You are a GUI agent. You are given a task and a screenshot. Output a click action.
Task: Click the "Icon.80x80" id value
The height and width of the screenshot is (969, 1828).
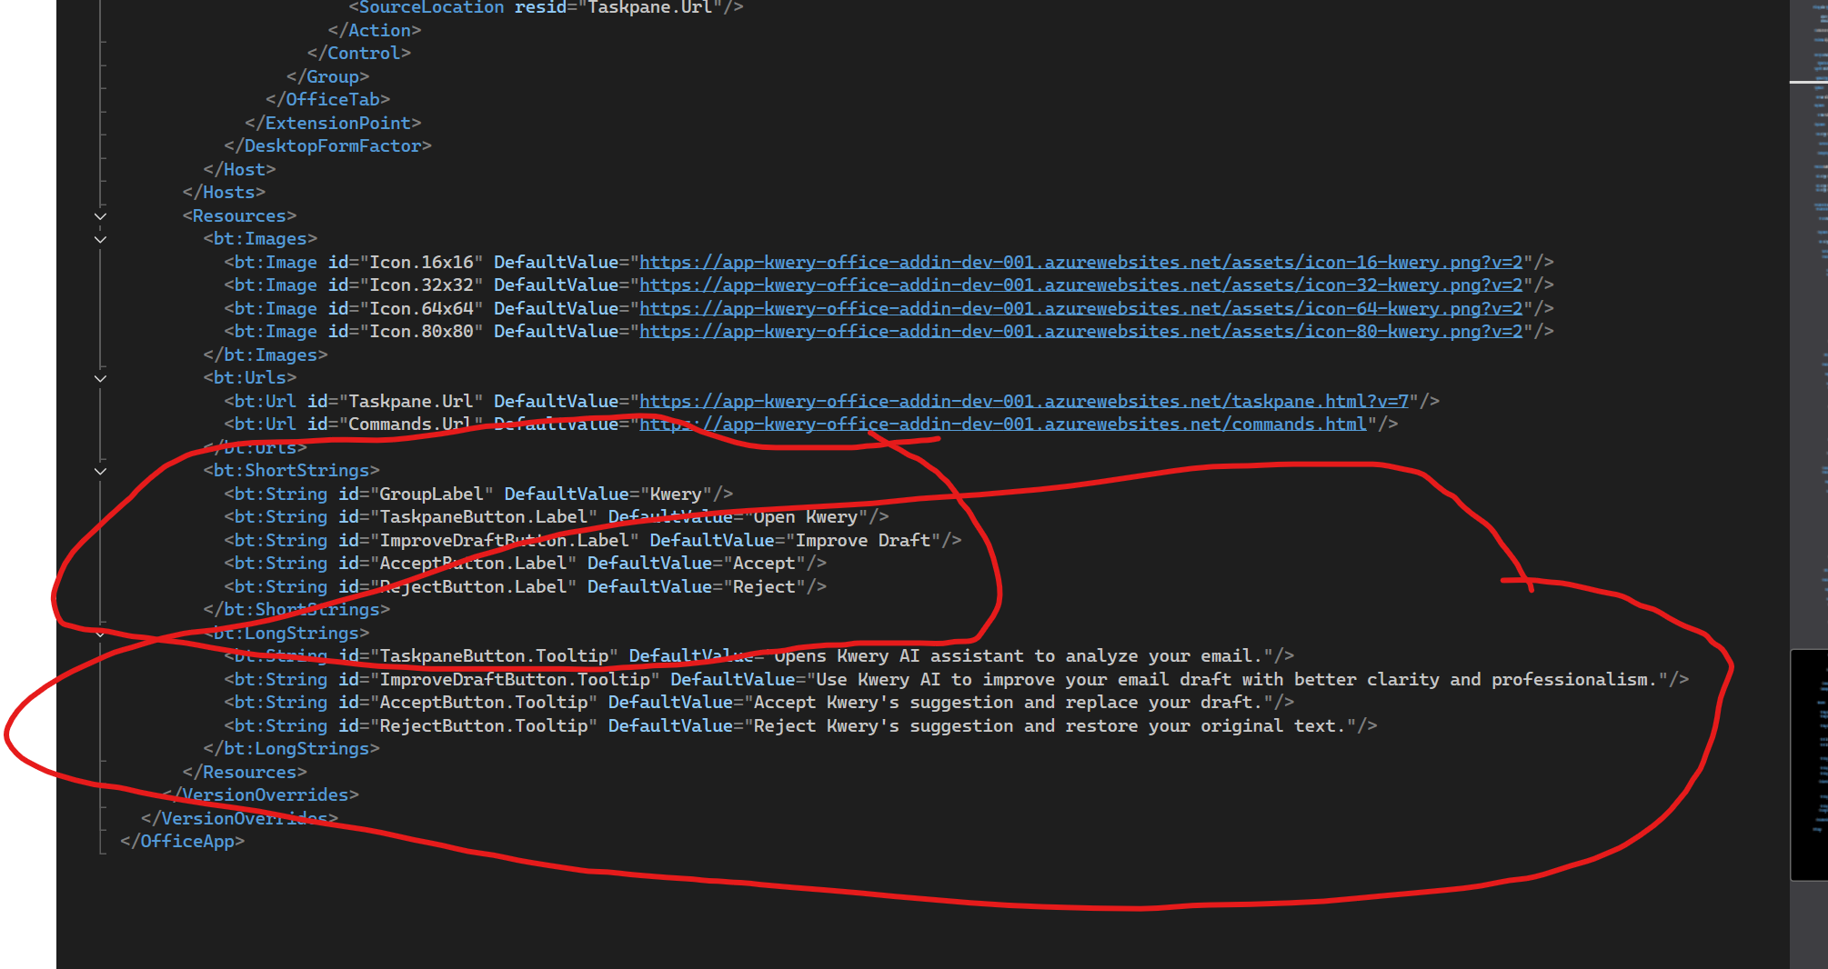[x=421, y=332]
